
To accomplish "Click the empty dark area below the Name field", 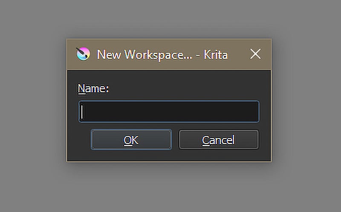I will point(169,155).
